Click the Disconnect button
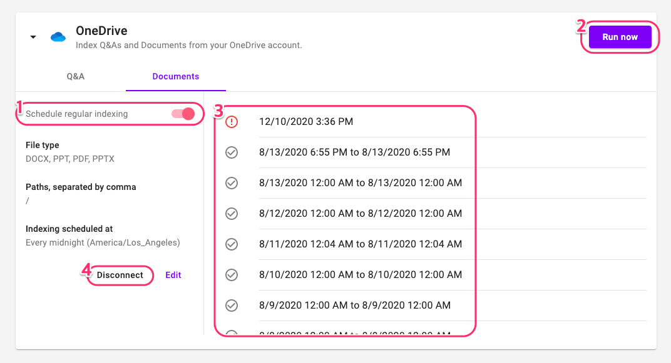Screen dimensions: 671x363 click(x=120, y=275)
